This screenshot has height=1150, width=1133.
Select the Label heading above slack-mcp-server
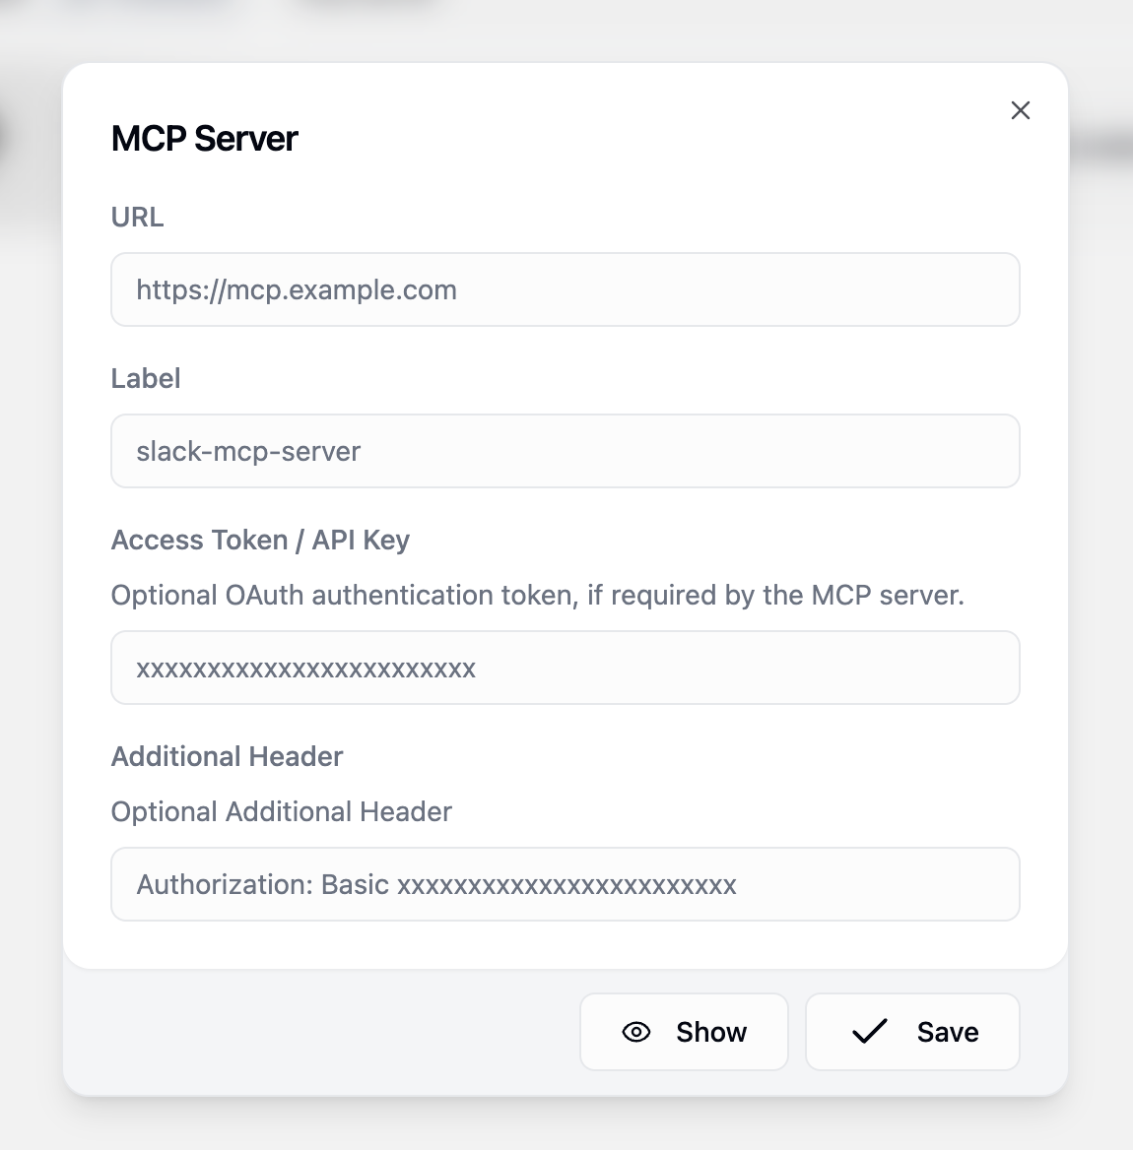(145, 378)
